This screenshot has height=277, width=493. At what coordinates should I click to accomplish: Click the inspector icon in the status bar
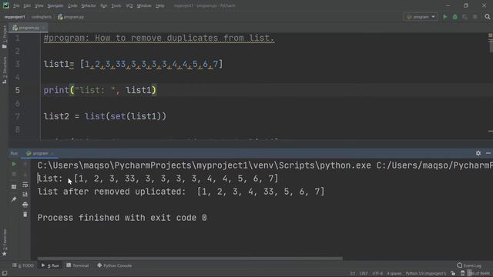(x=462, y=273)
